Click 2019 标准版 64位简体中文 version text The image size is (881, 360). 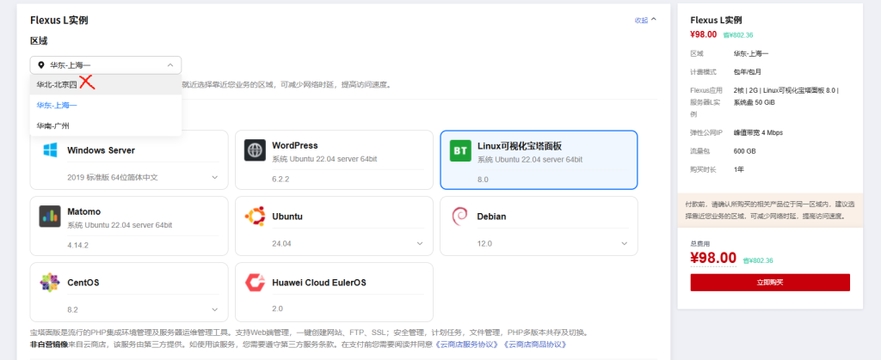(113, 177)
